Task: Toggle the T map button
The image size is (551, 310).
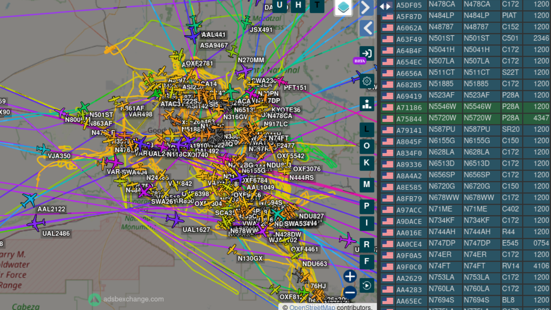Action: coord(317,5)
